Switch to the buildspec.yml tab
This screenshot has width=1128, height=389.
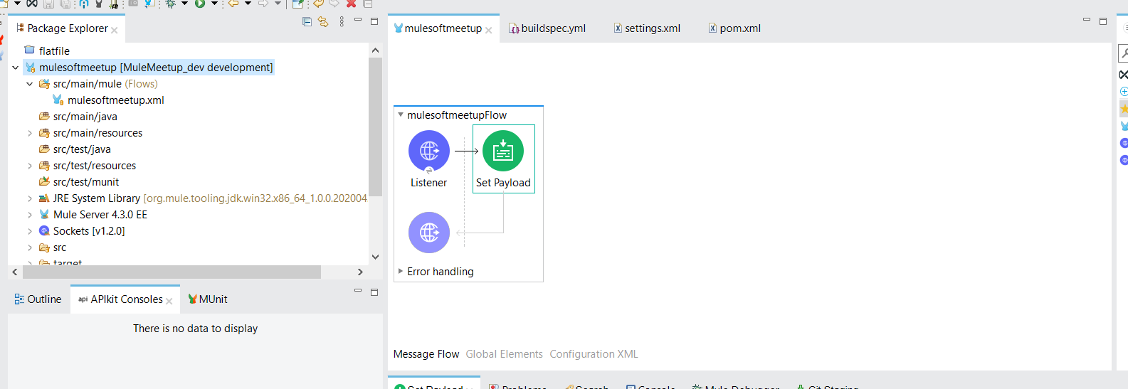tap(547, 28)
